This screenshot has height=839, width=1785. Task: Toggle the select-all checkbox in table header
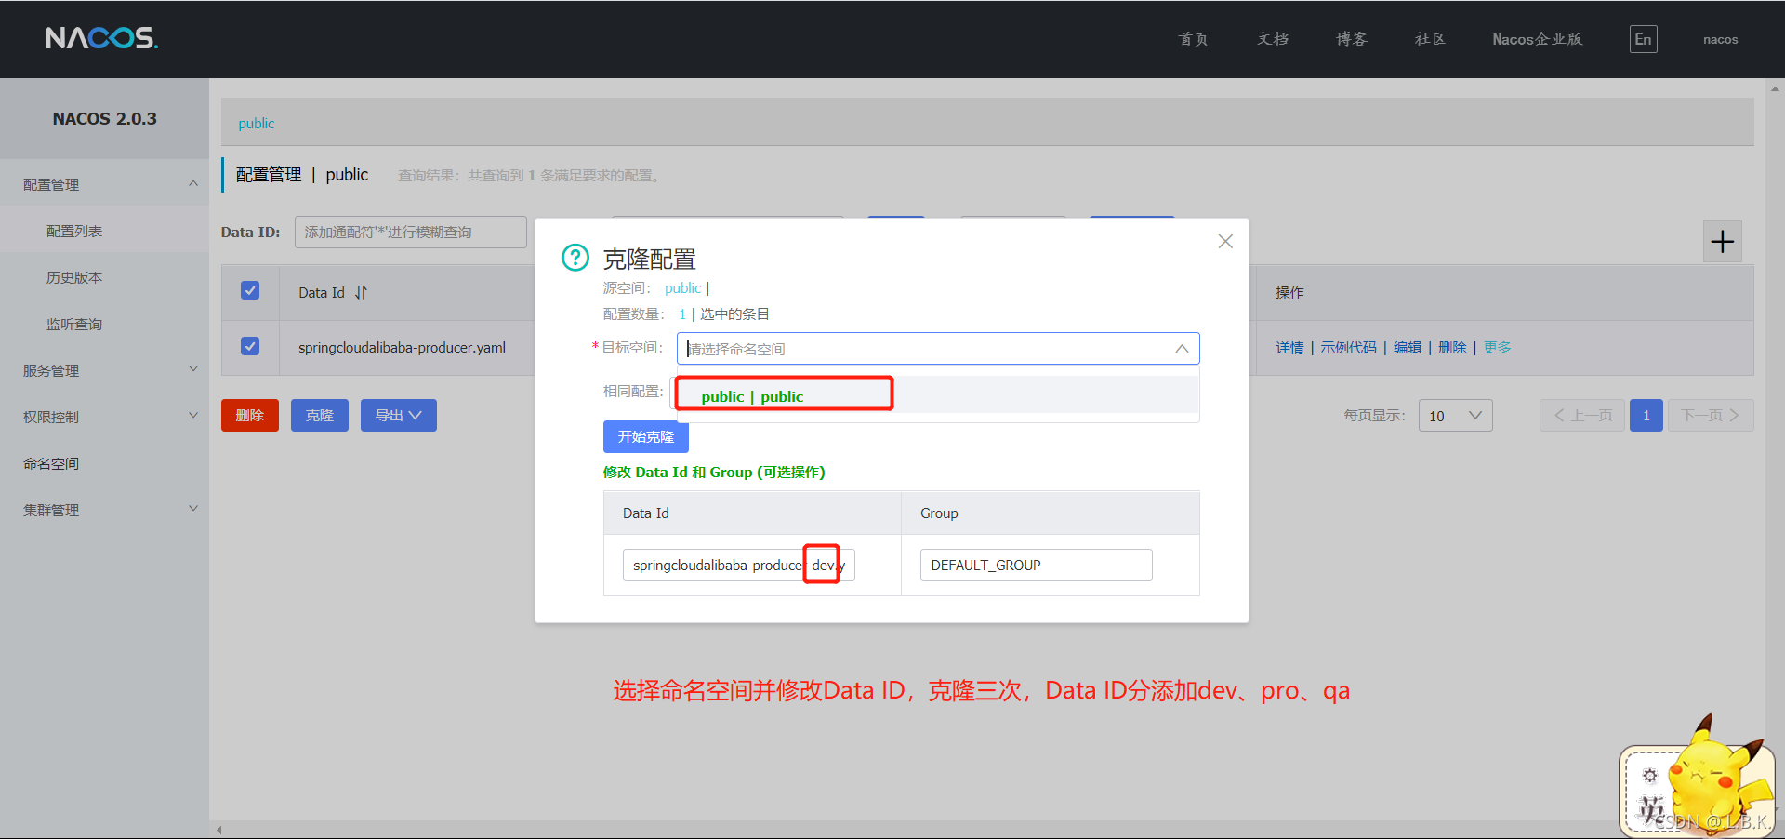(x=250, y=291)
